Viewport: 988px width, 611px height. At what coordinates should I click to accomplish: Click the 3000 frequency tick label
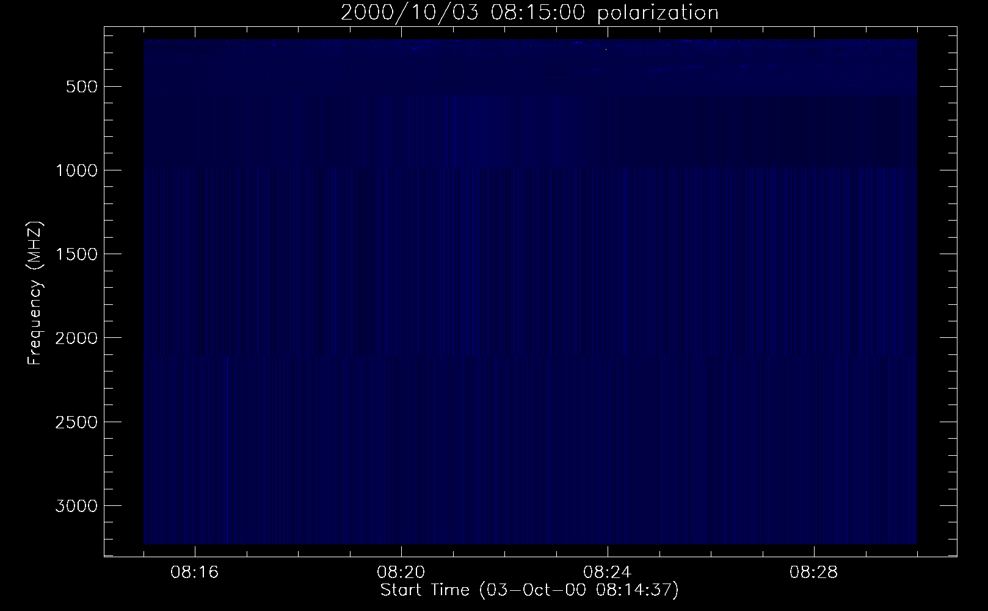tap(76, 506)
